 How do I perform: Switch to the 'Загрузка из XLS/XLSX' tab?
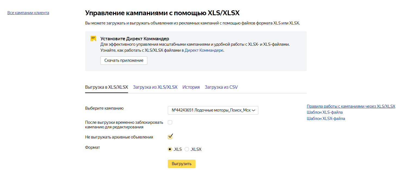(x=155, y=87)
